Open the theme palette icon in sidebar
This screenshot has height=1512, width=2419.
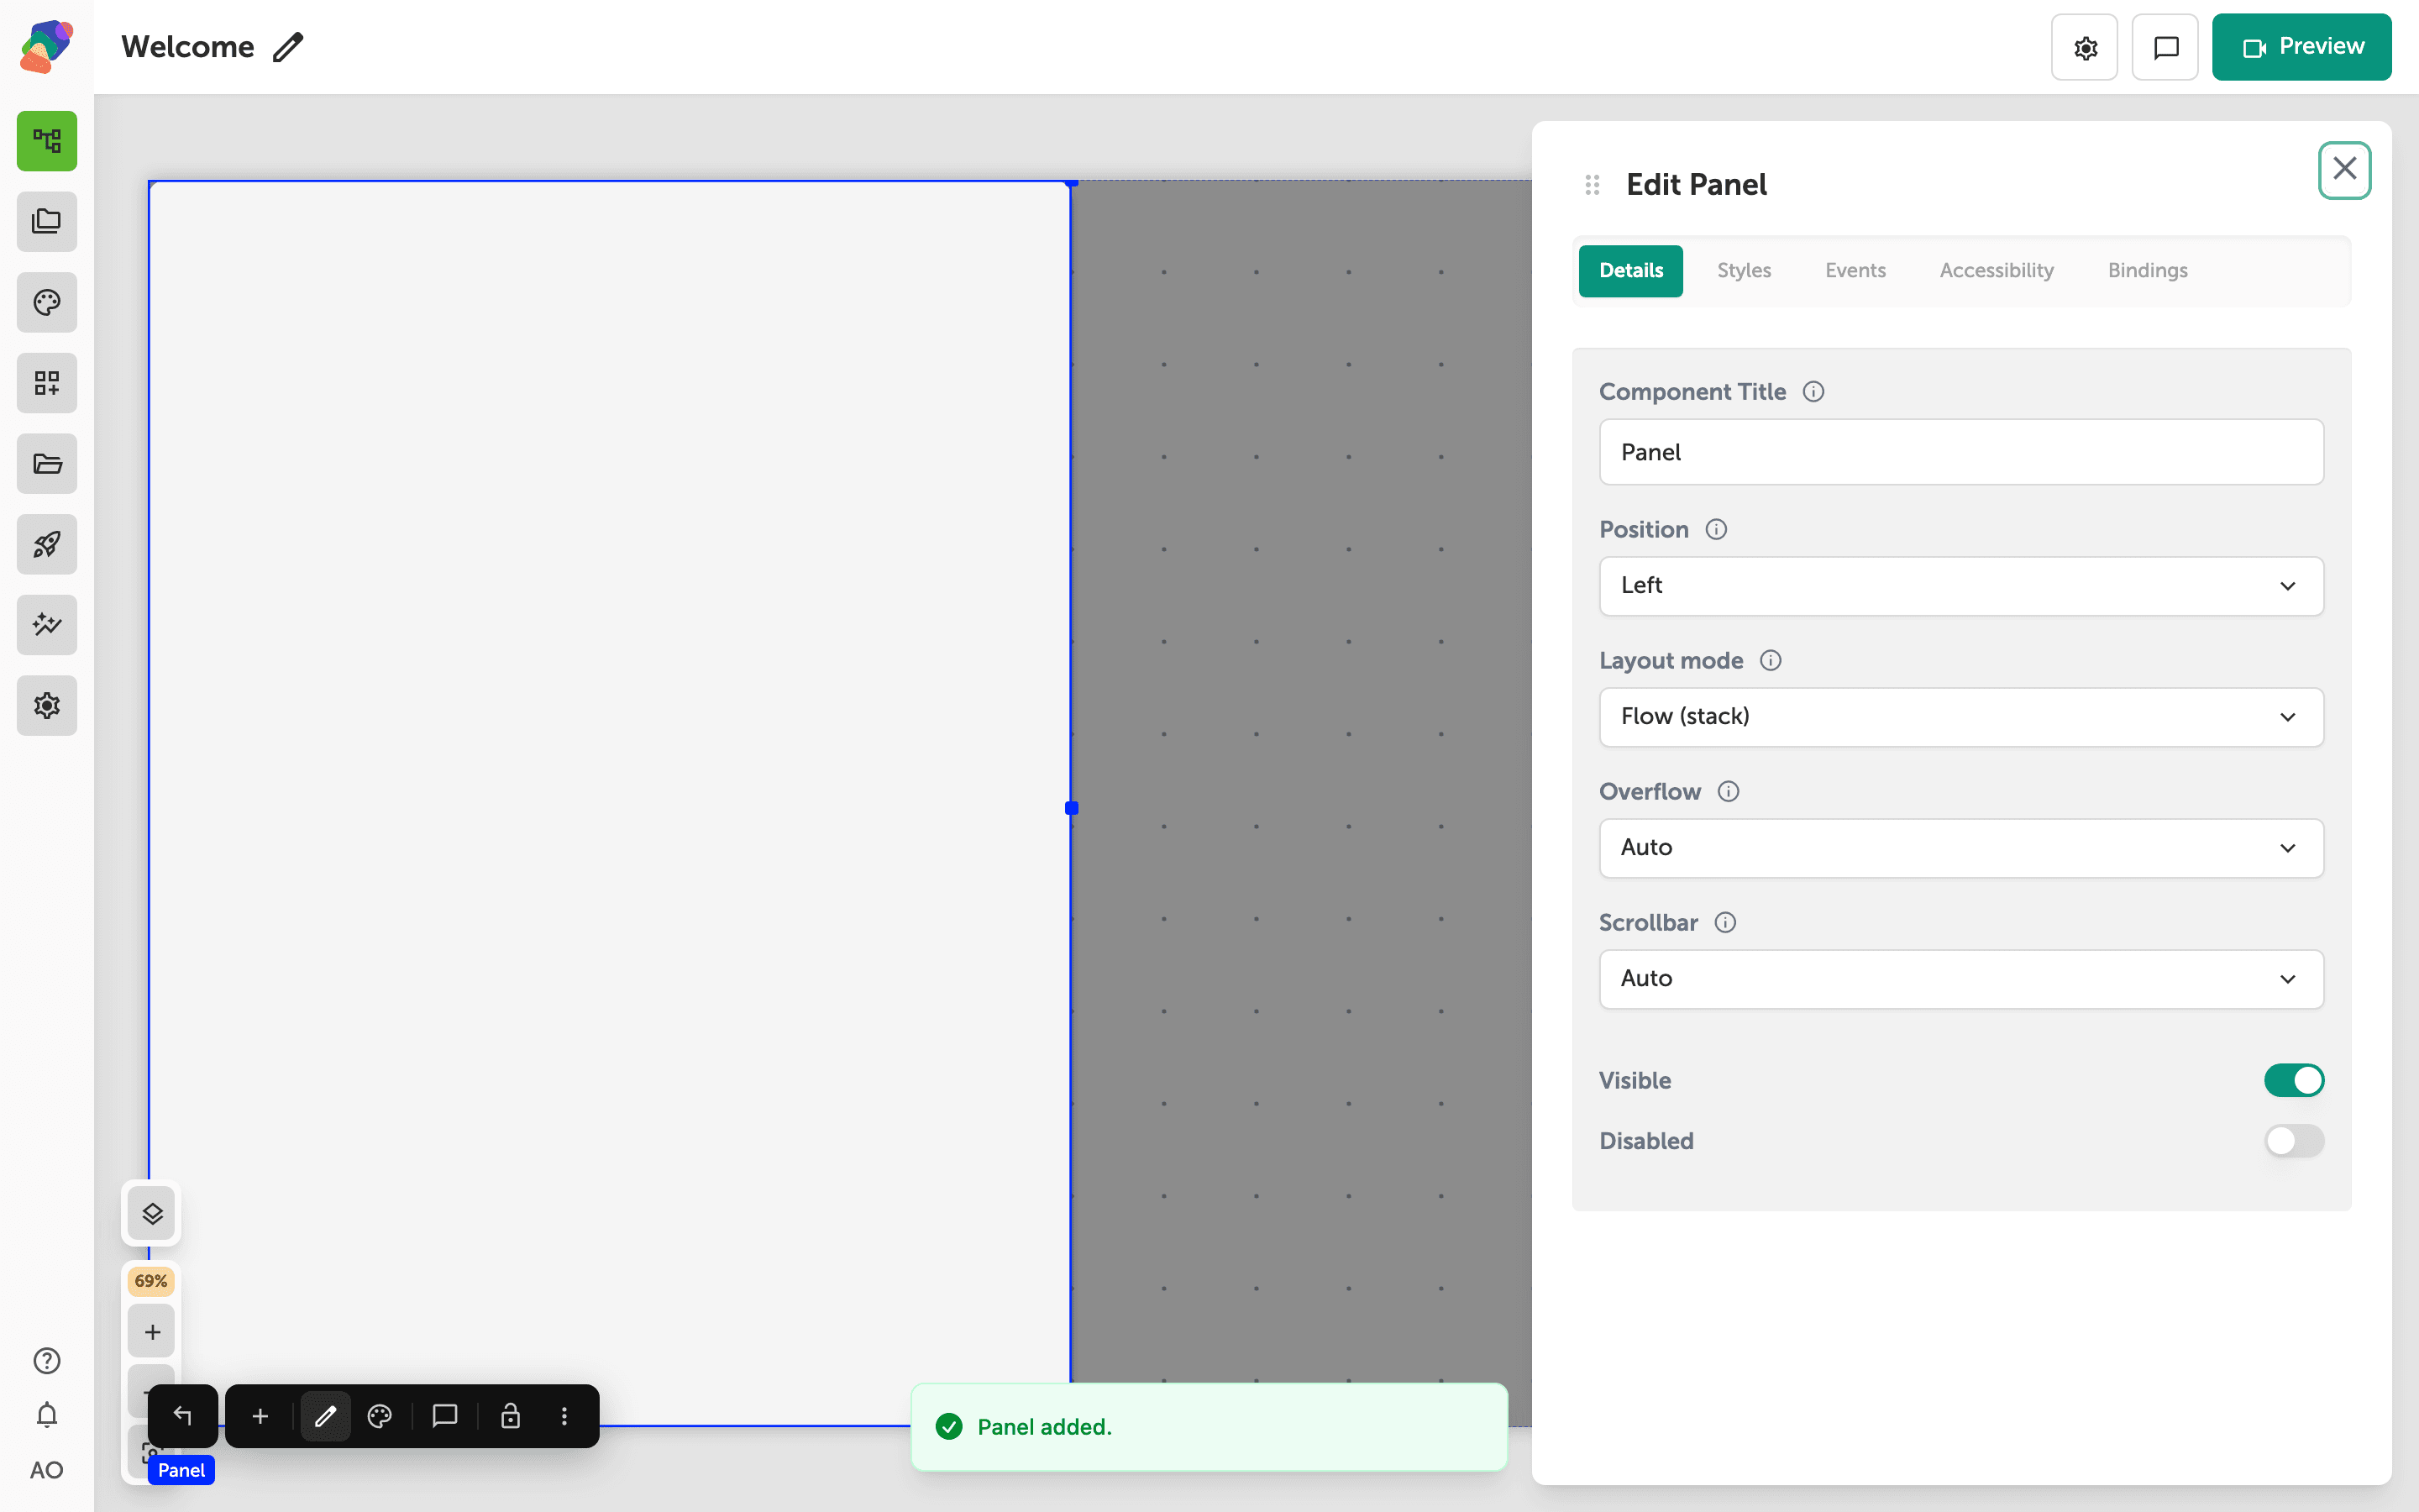(47, 302)
